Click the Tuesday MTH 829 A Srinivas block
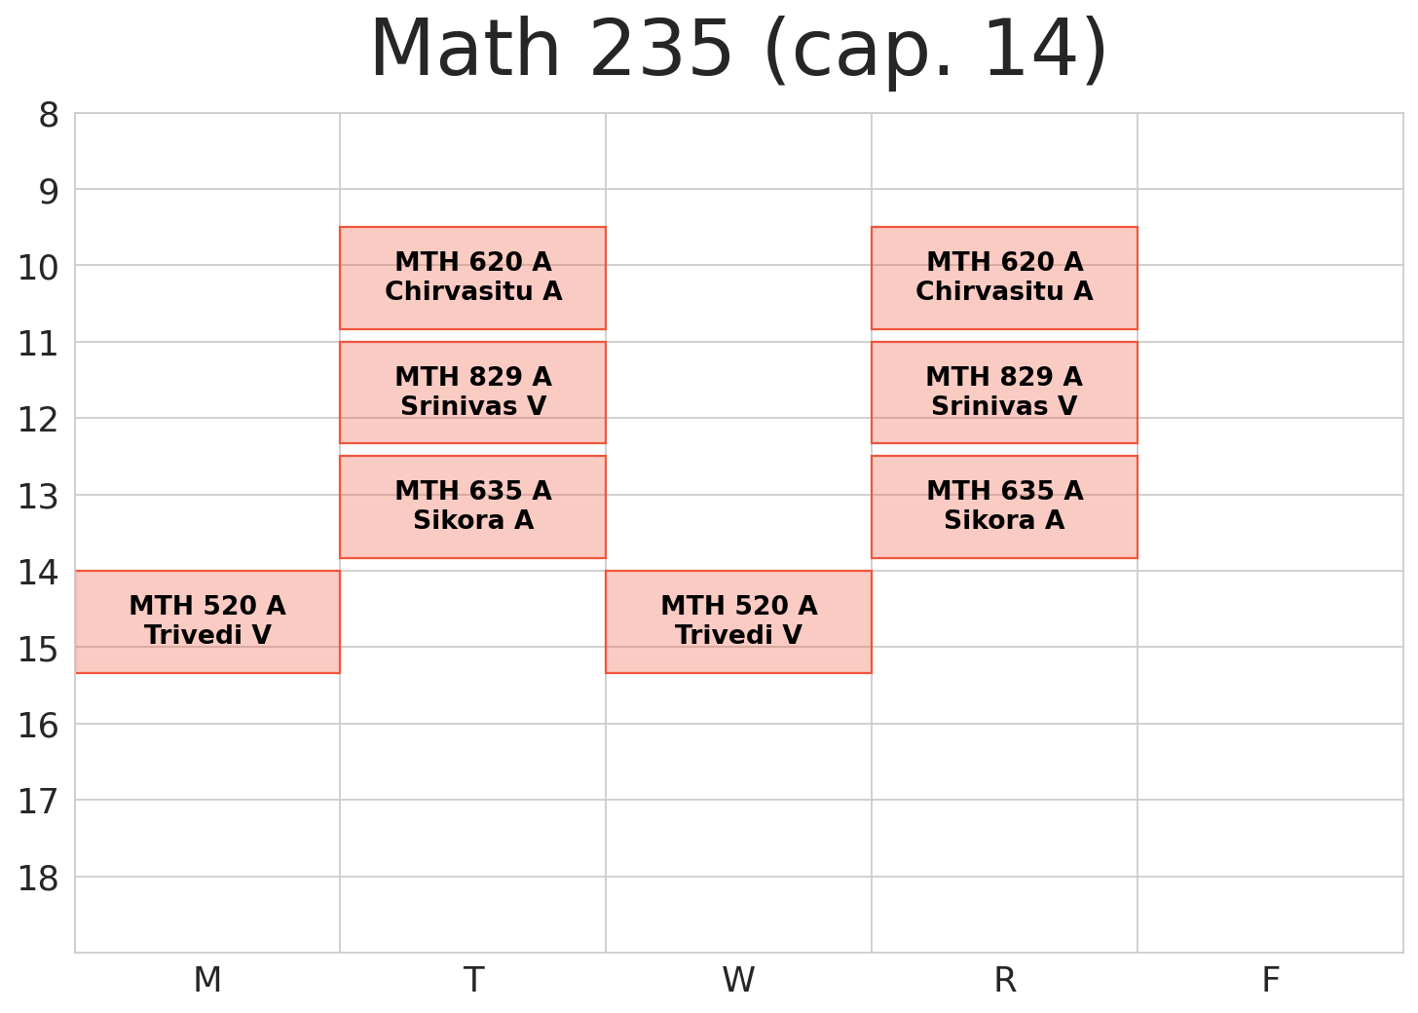This screenshot has width=1418, height=1013. tap(472, 392)
